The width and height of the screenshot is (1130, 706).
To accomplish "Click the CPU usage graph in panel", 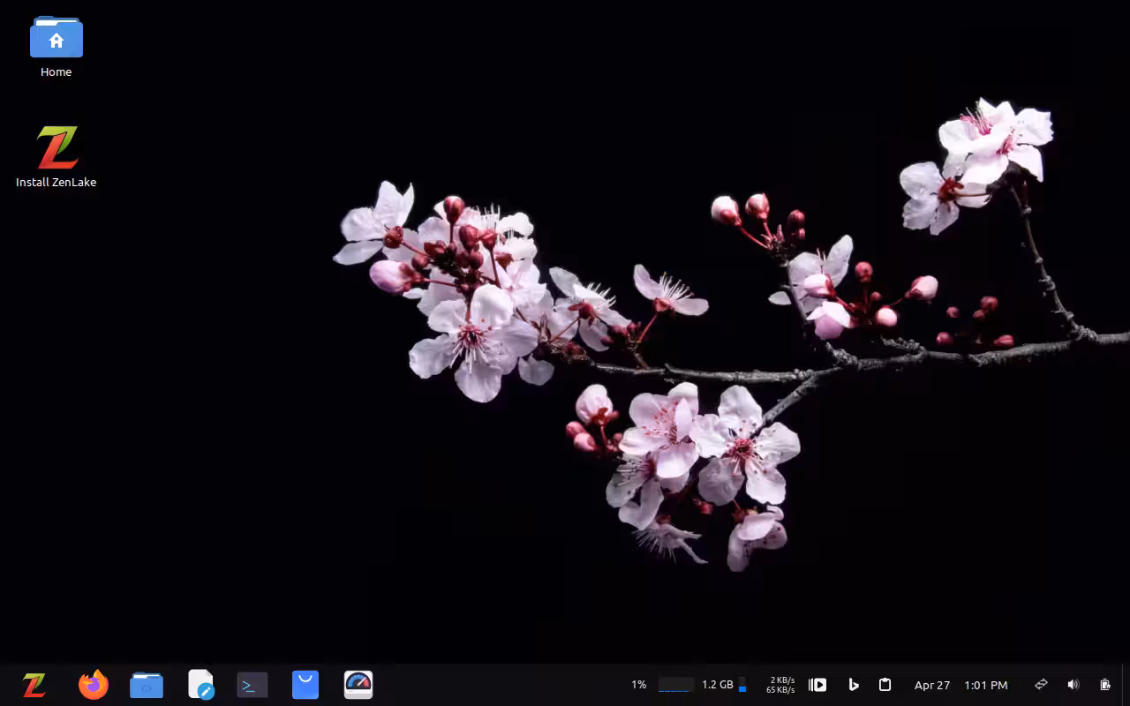I will [x=676, y=685].
